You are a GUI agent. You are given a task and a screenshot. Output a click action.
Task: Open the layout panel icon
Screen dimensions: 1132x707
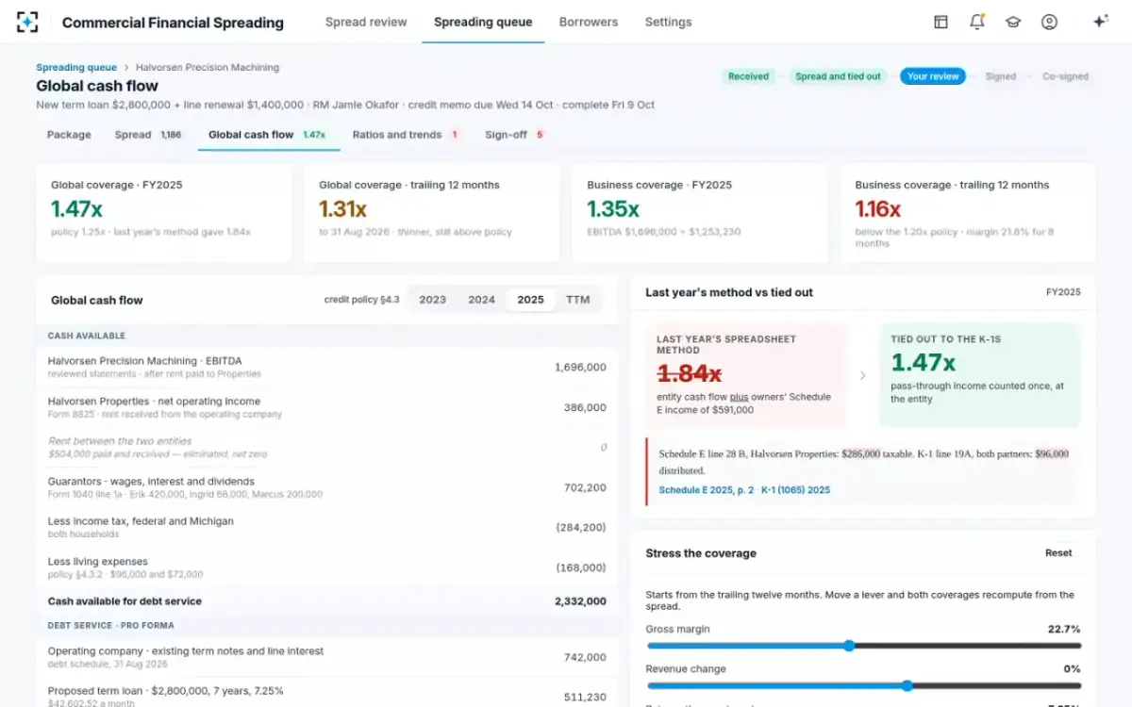point(941,22)
